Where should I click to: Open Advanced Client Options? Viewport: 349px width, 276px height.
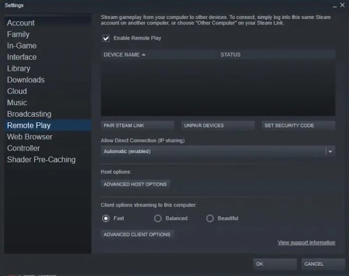pyautogui.click(x=137, y=235)
